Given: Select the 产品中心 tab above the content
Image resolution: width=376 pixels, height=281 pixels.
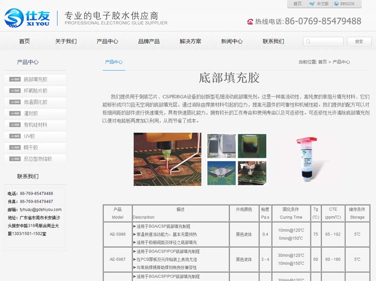Looking at the screenshot, I should pyautogui.click(x=114, y=62).
